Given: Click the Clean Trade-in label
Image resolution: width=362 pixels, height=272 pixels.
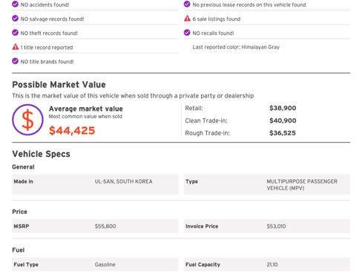Looking at the screenshot, I should tap(206, 120).
